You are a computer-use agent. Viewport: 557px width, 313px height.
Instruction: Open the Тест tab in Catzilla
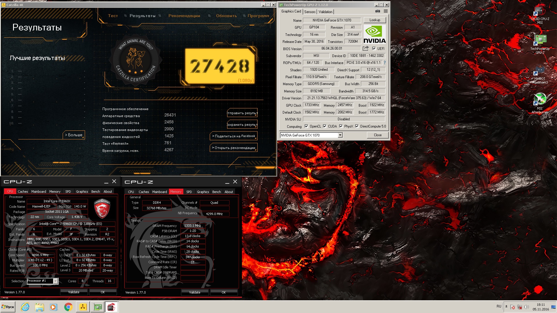coord(113,16)
